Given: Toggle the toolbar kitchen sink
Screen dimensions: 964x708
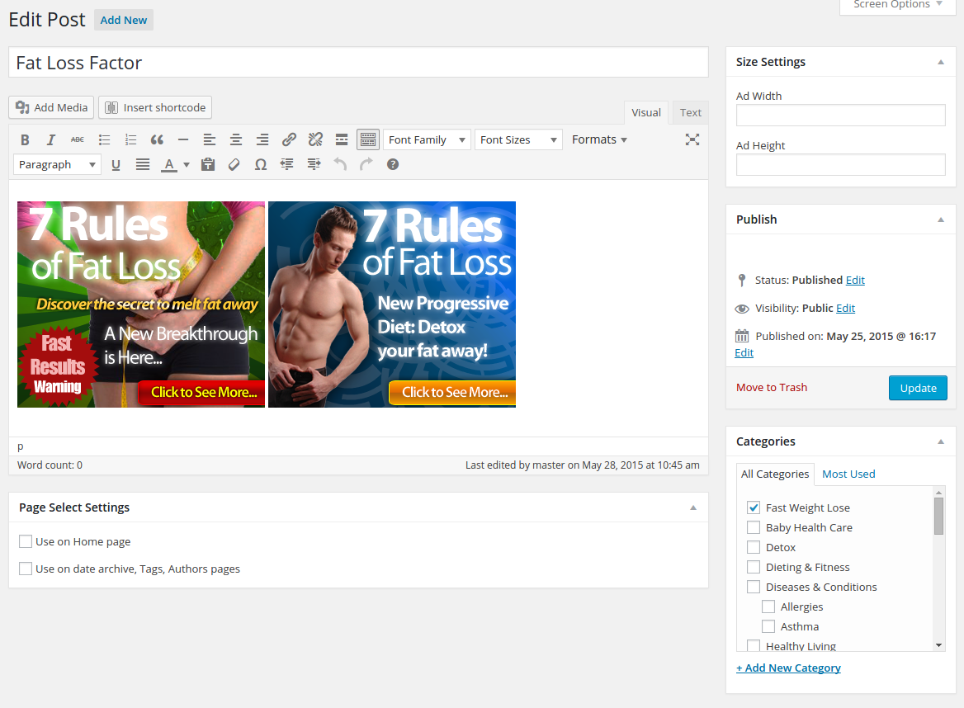Looking at the screenshot, I should point(368,140).
